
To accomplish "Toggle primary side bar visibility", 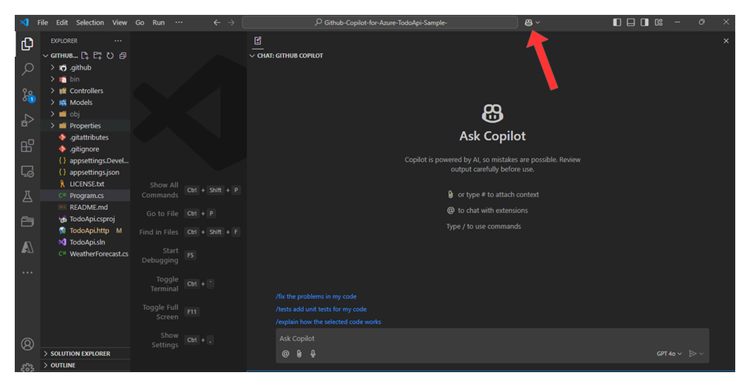I will pos(617,22).
